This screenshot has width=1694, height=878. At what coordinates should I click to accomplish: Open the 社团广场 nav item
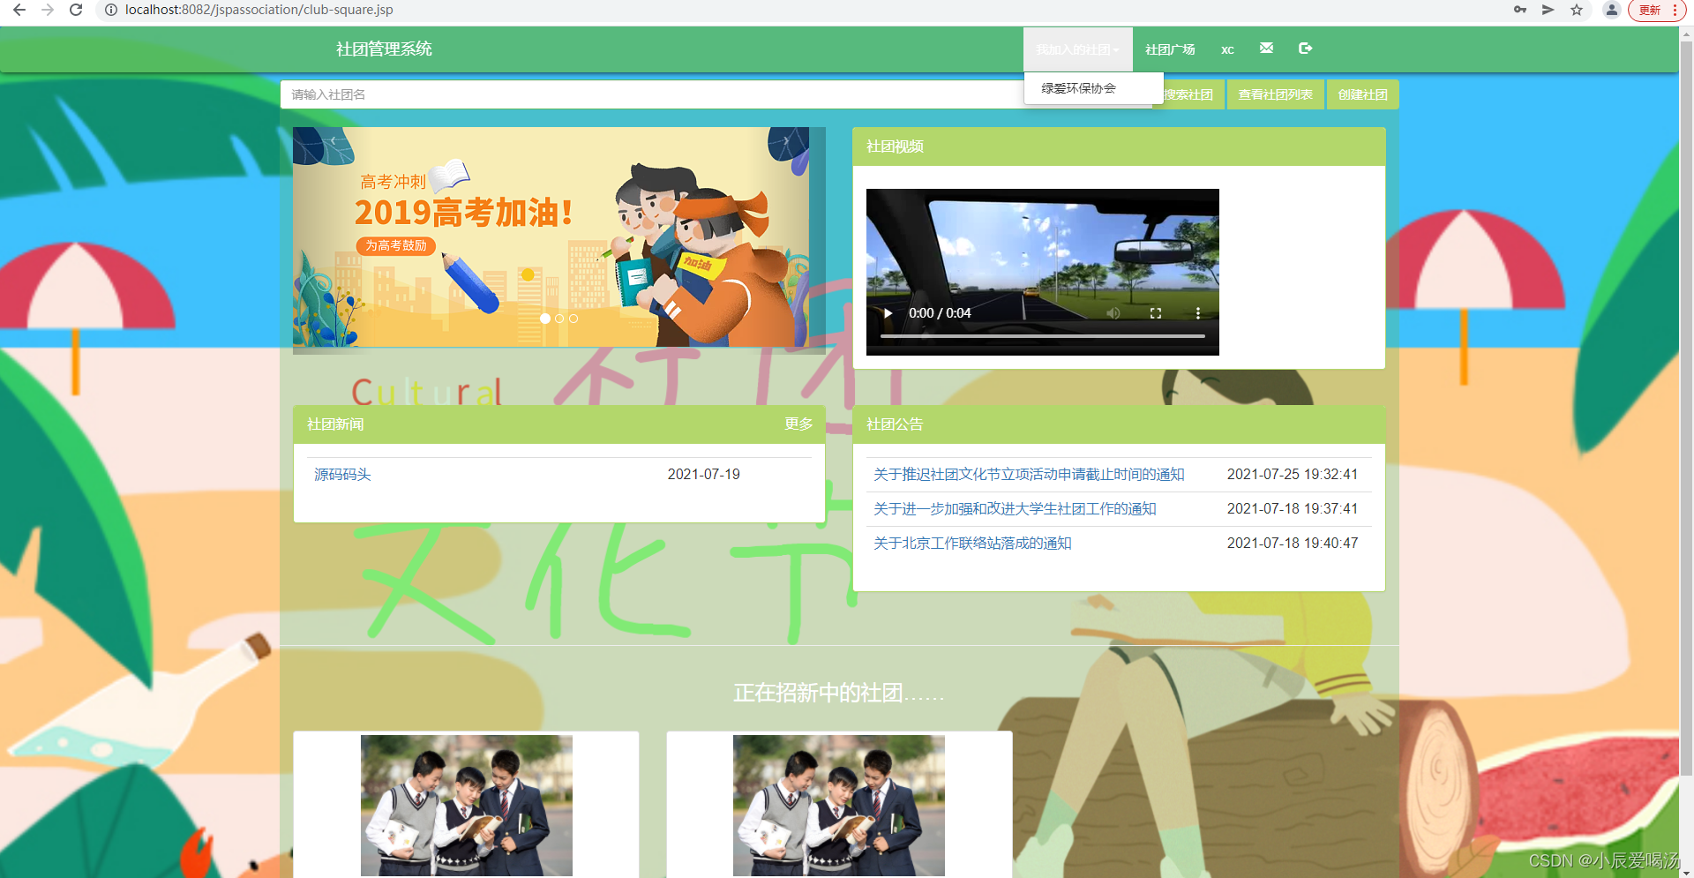(x=1170, y=49)
